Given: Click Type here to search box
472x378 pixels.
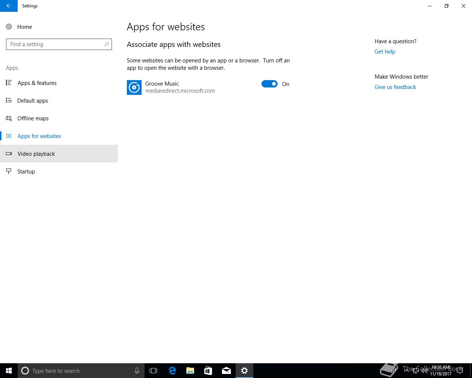Looking at the screenshot, I should [81, 371].
